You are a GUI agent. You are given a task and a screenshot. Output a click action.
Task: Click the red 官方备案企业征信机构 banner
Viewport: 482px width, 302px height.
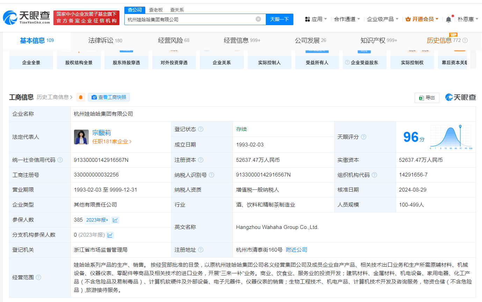87,18
